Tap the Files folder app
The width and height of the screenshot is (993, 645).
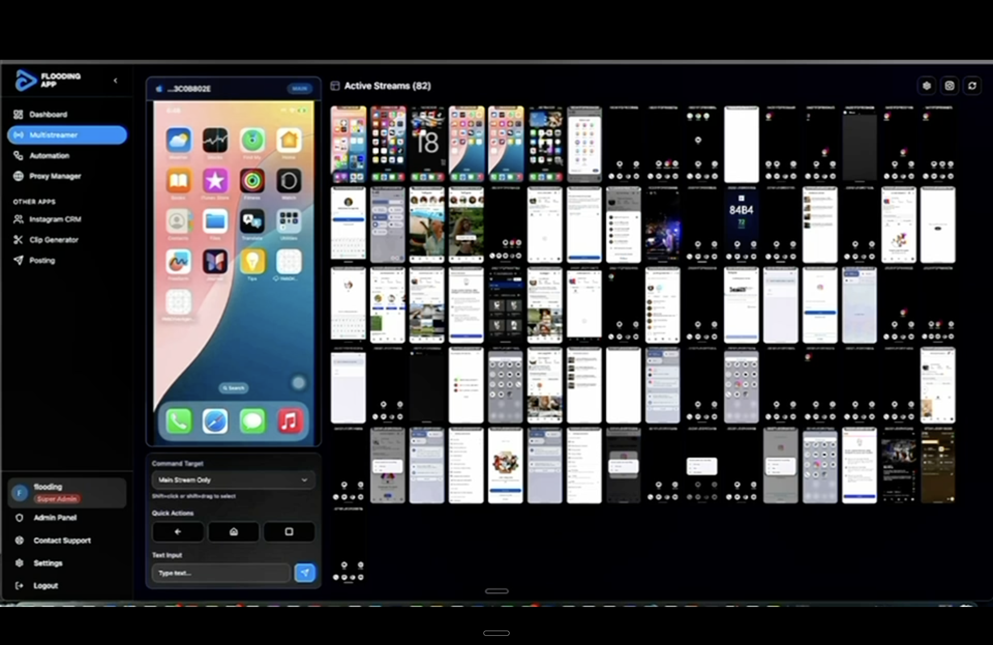point(215,221)
